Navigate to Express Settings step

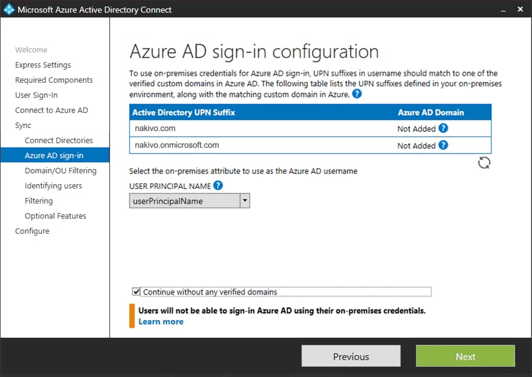(43, 65)
